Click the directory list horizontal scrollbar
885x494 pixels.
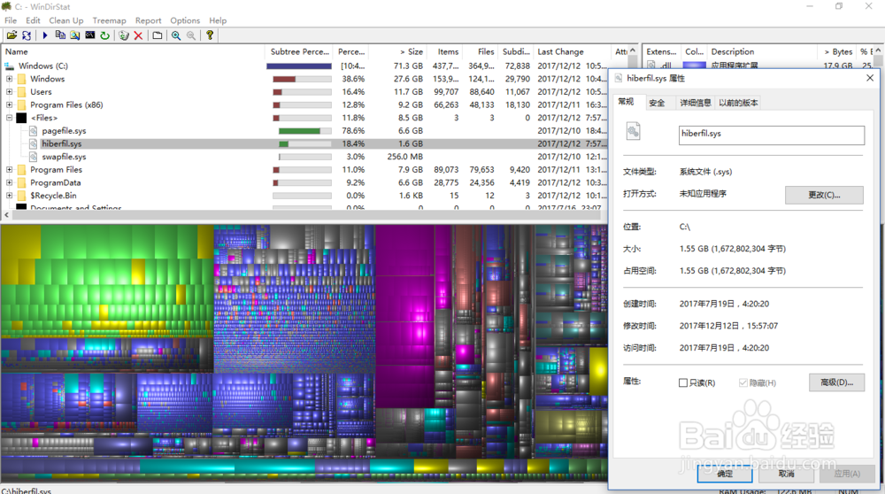point(304,215)
